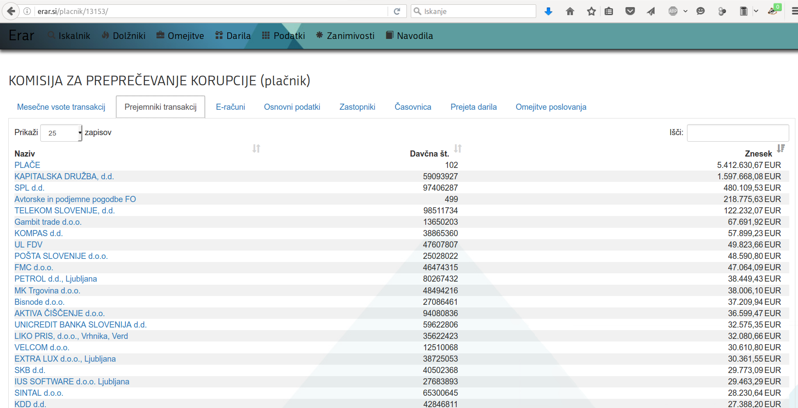Screen dimensions: 798x408
Task: Open the SPL d.d. link
Action: click(29, 188)
